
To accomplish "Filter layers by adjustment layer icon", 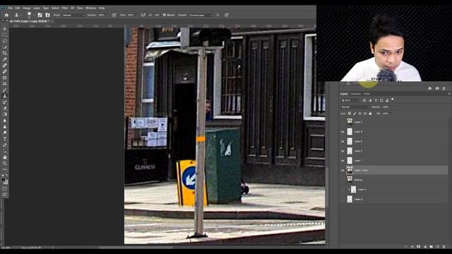I will 370,100.
